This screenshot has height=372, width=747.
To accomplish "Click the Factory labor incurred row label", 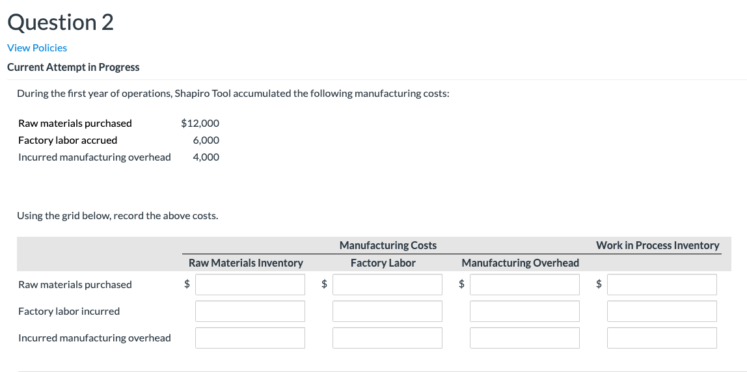I will click(69, 311).
